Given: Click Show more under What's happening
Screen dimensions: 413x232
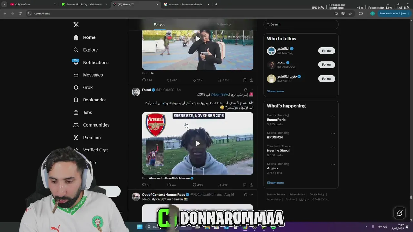Looking at the screenshot, I should pyautogui.click(x=276, y=183).
